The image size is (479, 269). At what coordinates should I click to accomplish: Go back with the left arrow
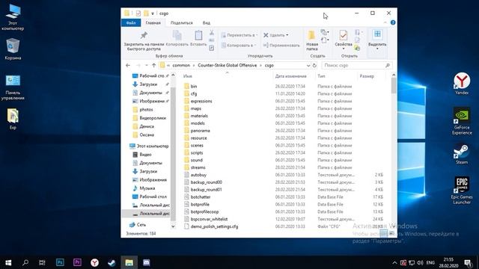pyautogui.click(x=128, y=65)
